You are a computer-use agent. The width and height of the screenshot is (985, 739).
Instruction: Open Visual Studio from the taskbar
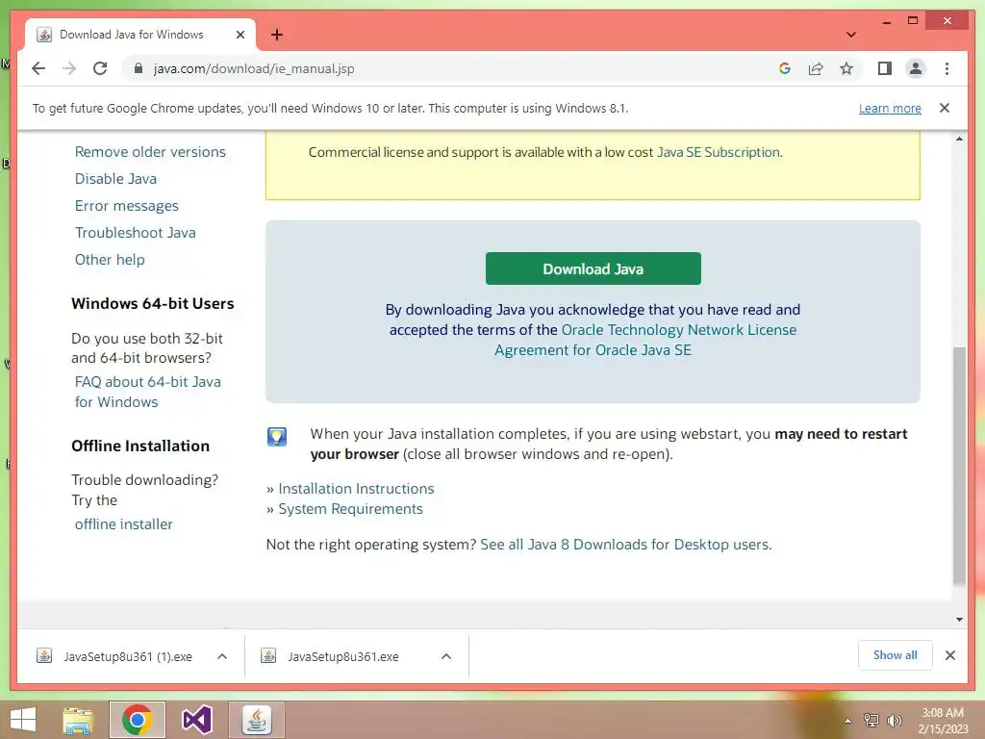[196, 720]
